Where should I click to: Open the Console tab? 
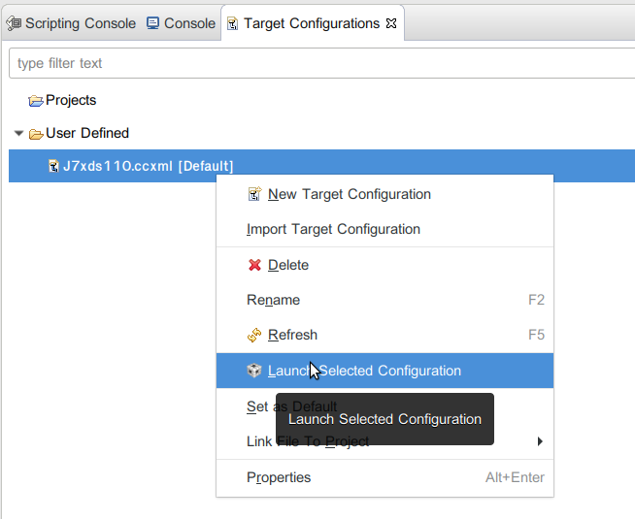click(189, 23)
